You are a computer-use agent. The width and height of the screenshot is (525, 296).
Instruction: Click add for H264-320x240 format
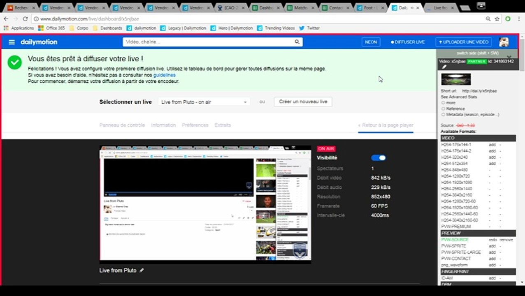492,157
